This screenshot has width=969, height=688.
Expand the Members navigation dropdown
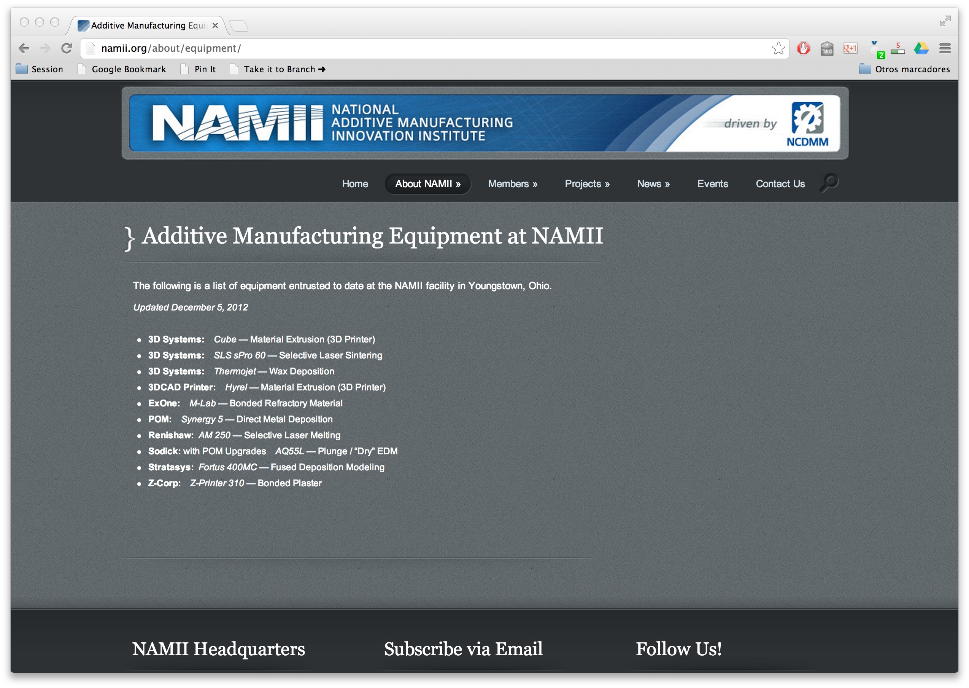pos(512,184)
